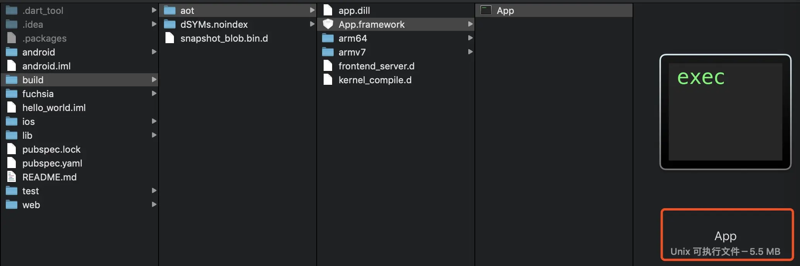Expand the ios folder arrow
800x266 pixels.
pos(154,121)
